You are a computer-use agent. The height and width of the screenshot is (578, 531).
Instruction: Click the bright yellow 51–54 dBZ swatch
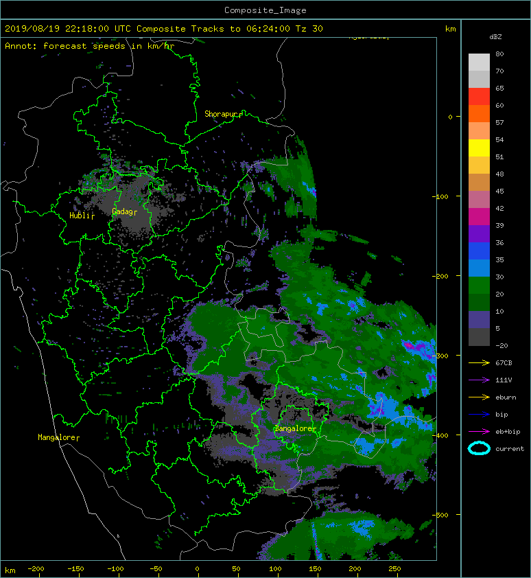(x=479, y=148)
